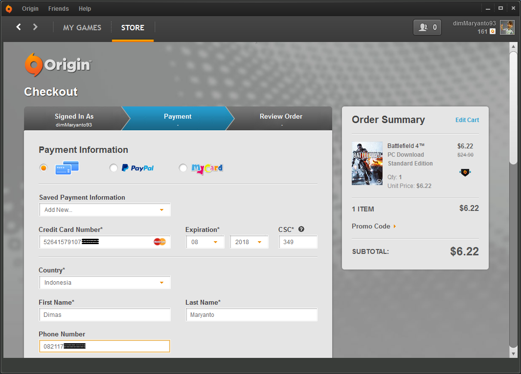Click the PC Download text
The height and width of the screenshot is (374, 521).
point(406,155)
